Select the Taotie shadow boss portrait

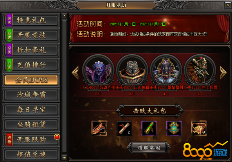pos(166,70)
